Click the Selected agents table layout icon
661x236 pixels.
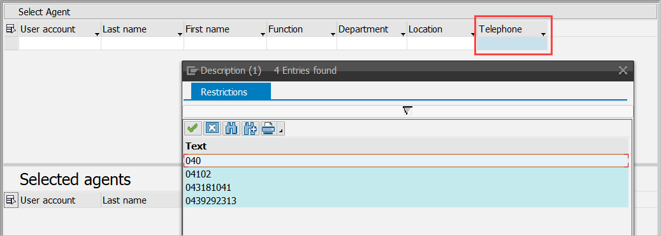[11, 200]
